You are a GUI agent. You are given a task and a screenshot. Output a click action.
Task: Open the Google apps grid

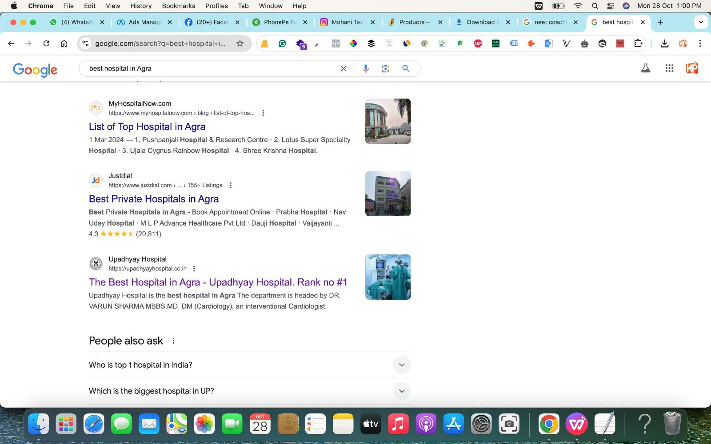[669, 68]
